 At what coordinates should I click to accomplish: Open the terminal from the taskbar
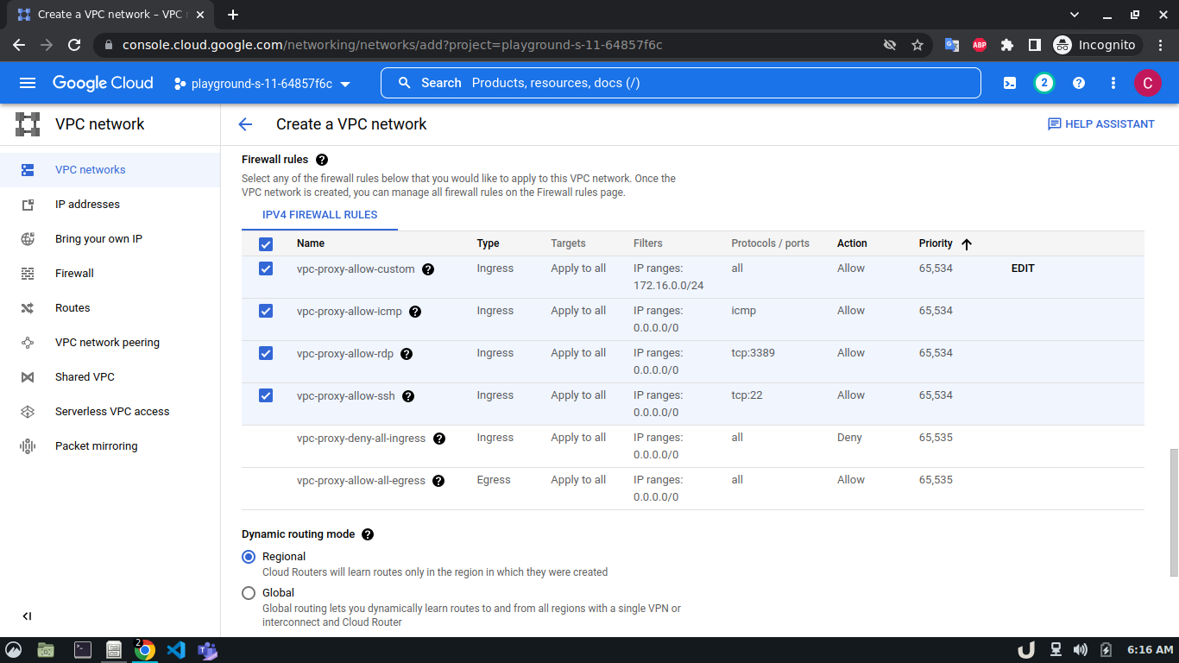pos(83,650)
